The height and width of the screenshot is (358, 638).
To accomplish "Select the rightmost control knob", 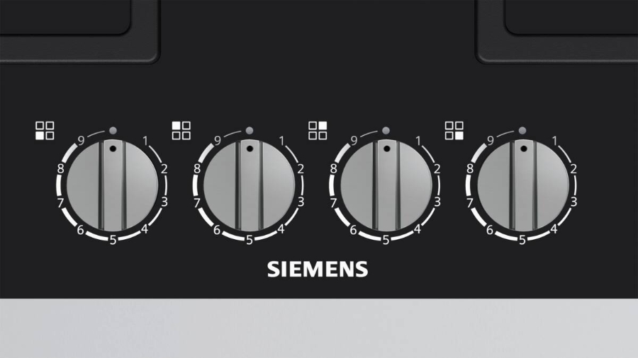I will [522, 186].
